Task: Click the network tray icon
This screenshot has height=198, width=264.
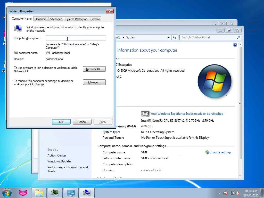Action: click(x=232, y=193)
